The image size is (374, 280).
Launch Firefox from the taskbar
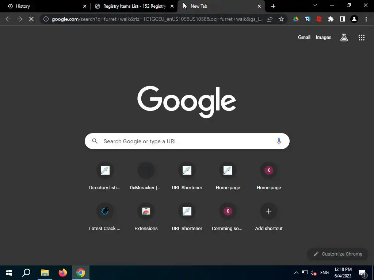[x=63, y=273]
